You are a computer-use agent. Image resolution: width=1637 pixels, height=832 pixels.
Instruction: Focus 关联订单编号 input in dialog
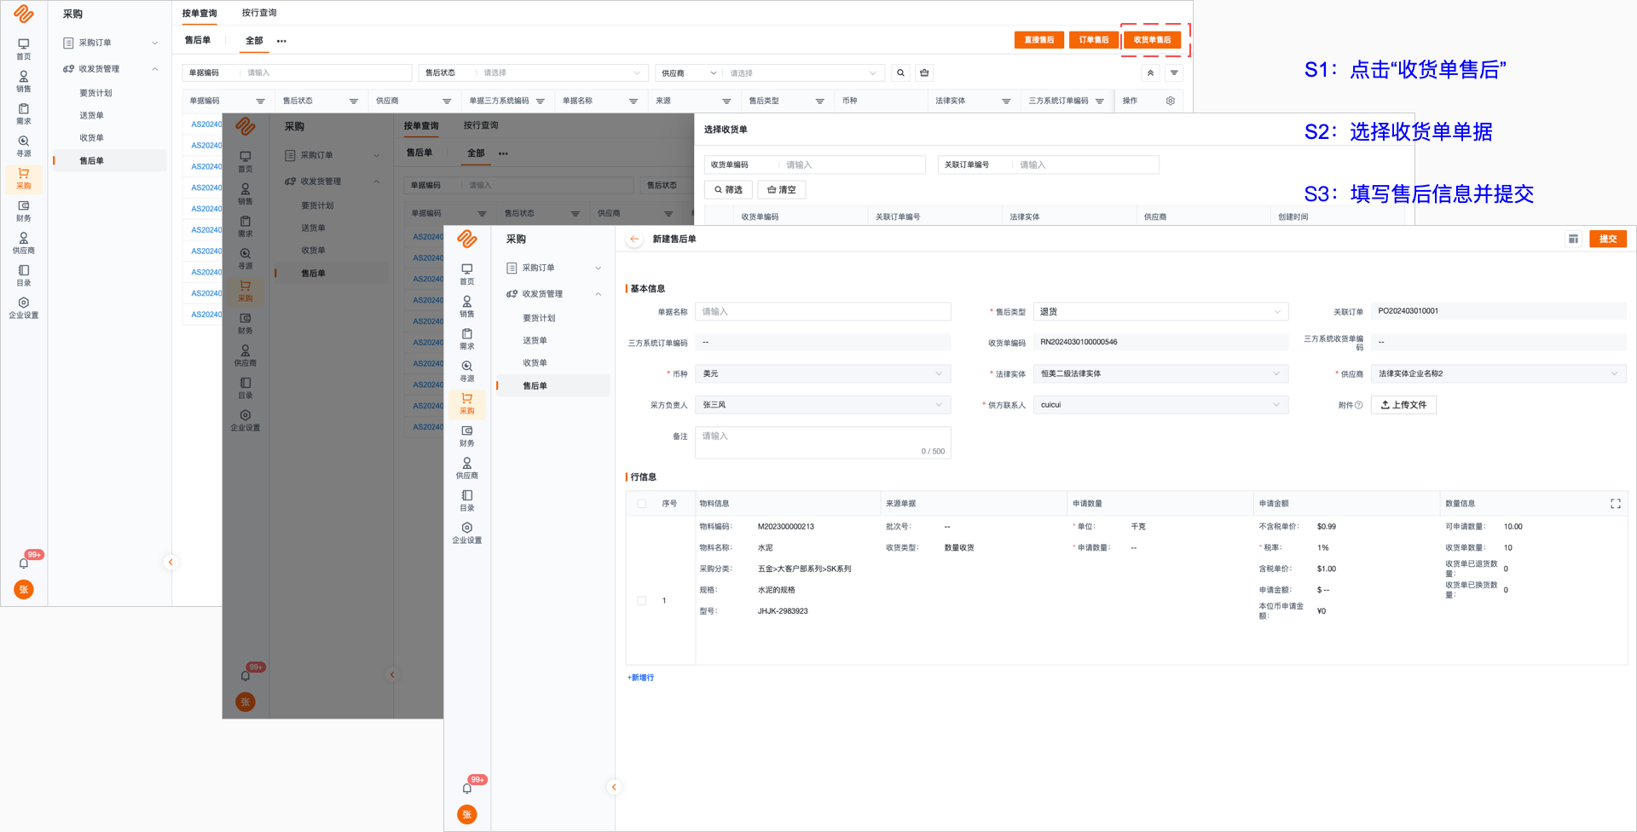click(x=1085, y=165)
